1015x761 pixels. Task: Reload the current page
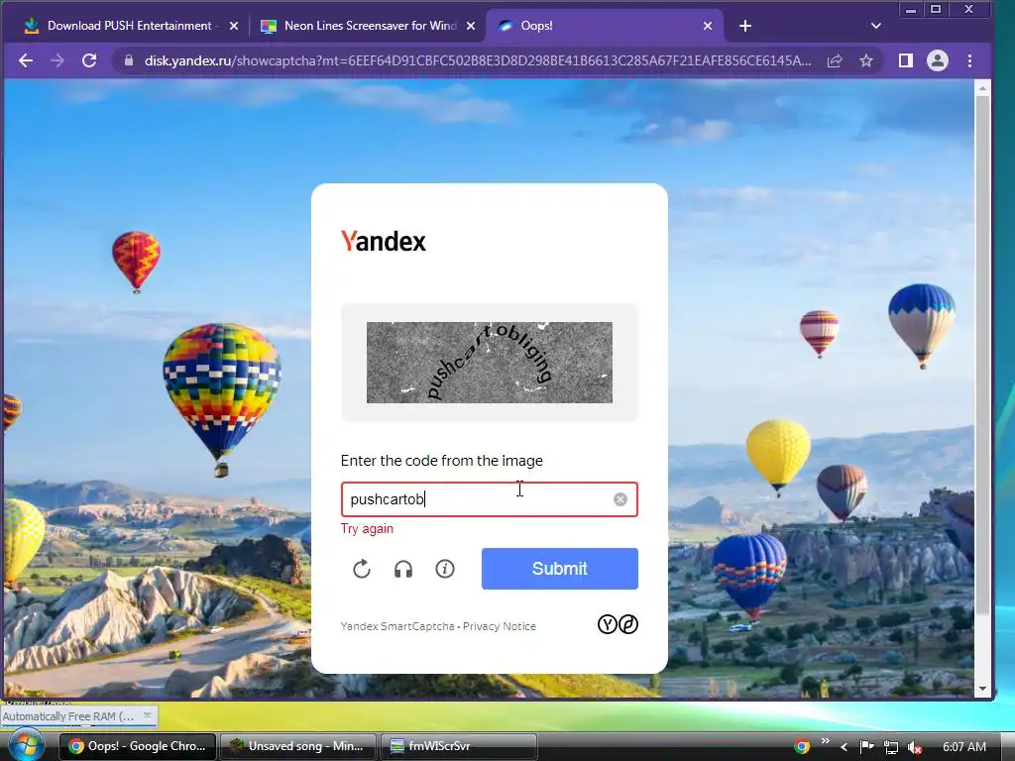[89, 60]
